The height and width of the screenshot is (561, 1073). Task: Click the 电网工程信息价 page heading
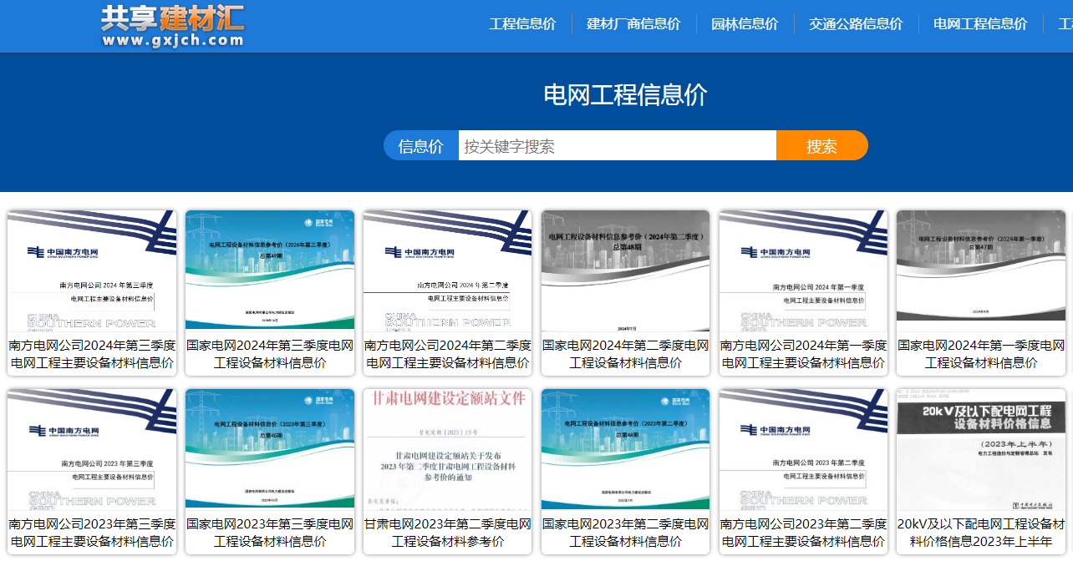[625, 94]
